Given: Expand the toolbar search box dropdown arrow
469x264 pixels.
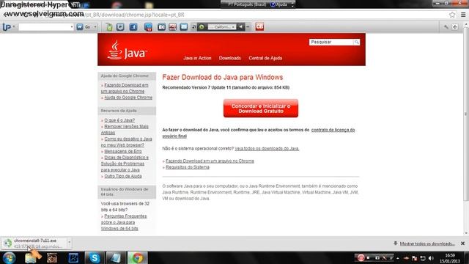Looking at the screenshot, I should 72,27.
